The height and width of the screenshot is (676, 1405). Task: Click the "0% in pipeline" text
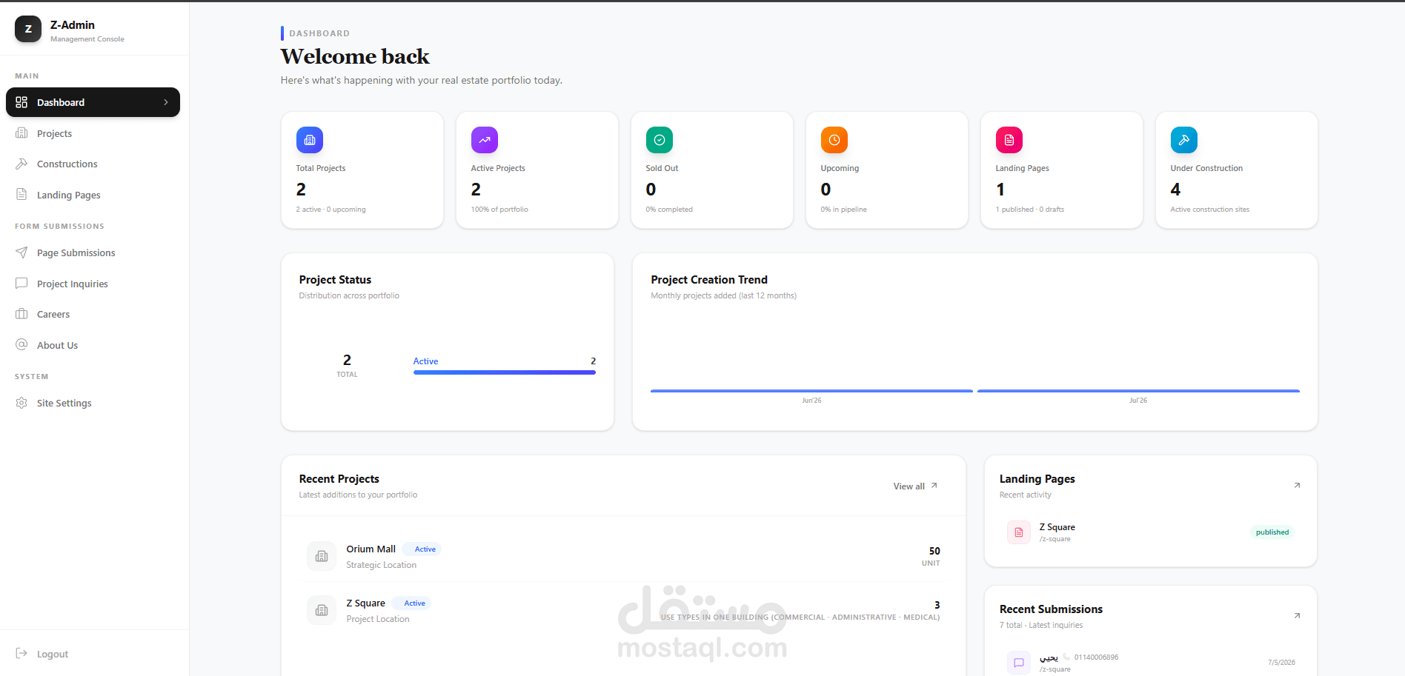click(843, 210)
